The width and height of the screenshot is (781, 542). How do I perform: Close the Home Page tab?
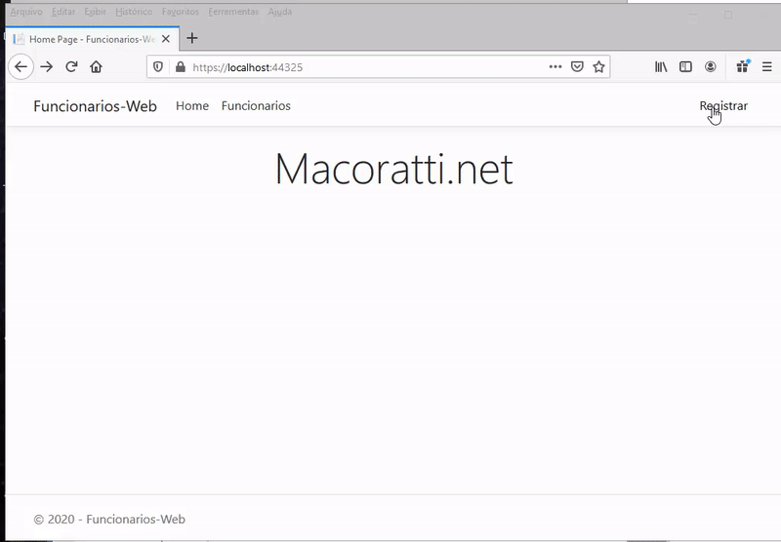point(166,39)
